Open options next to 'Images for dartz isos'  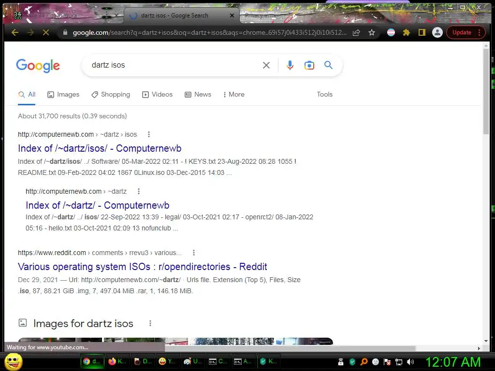point(150,323)
